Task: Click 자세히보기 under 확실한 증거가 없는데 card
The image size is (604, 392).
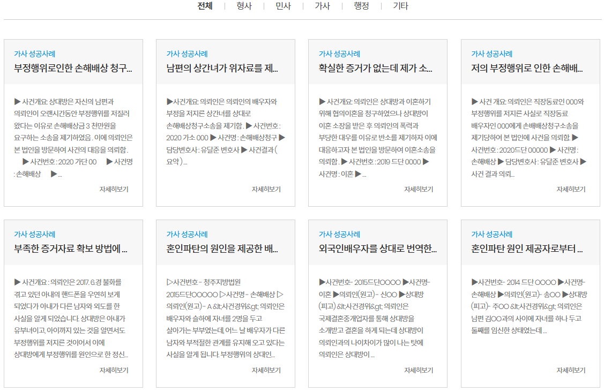Action: click(x=418, y=189)
